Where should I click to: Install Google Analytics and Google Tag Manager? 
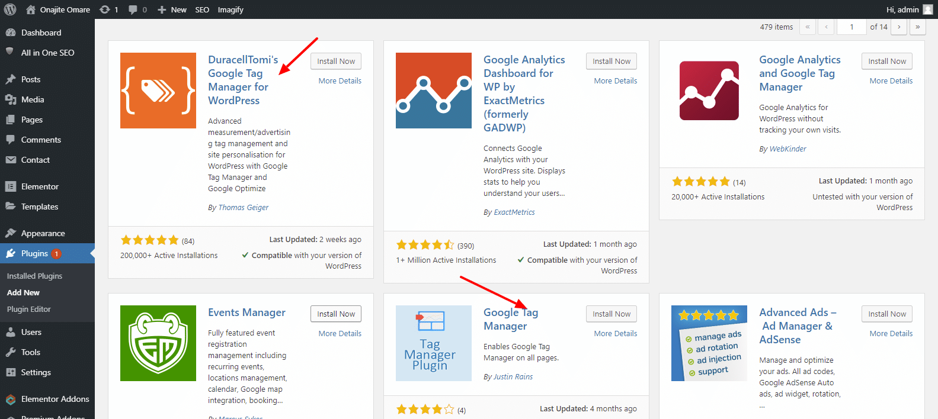coord(887,61)
